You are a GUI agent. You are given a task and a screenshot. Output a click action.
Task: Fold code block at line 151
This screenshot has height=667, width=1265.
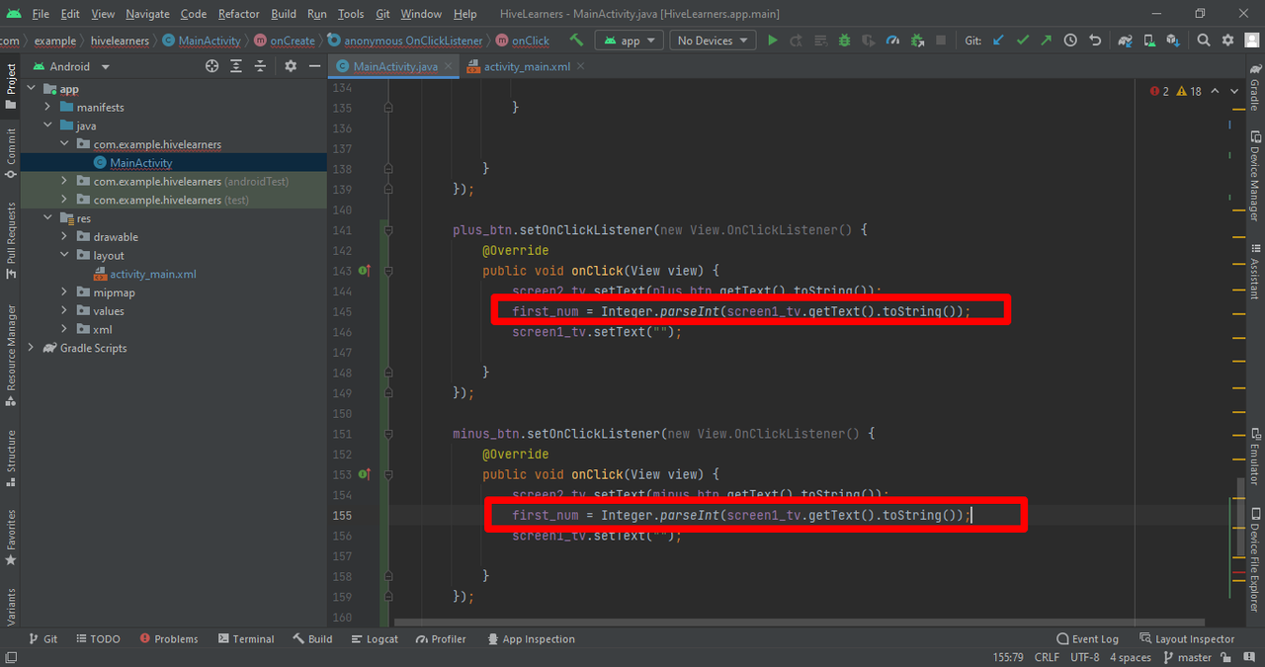coord(388,434)
